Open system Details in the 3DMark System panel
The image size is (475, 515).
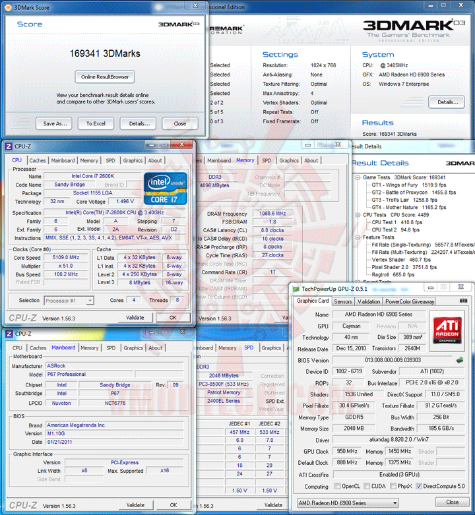point(447,102)
